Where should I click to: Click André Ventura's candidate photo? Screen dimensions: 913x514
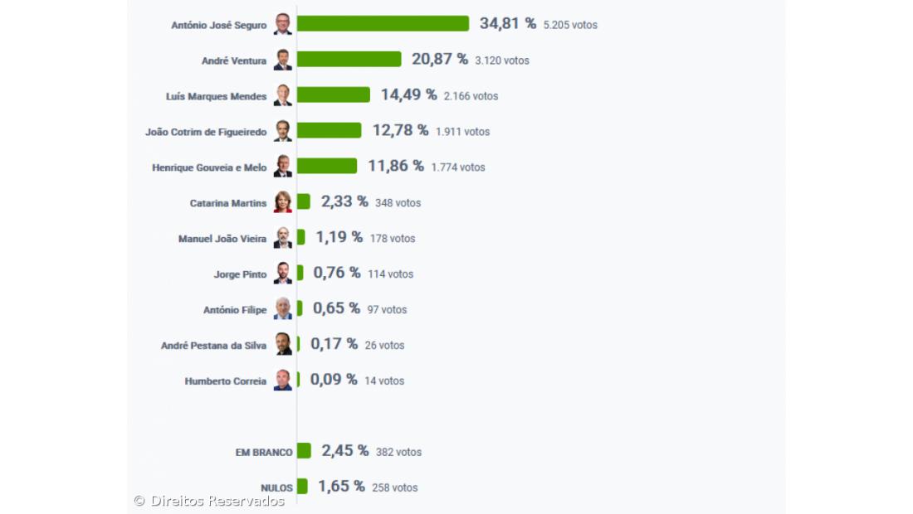click(283, 60)
